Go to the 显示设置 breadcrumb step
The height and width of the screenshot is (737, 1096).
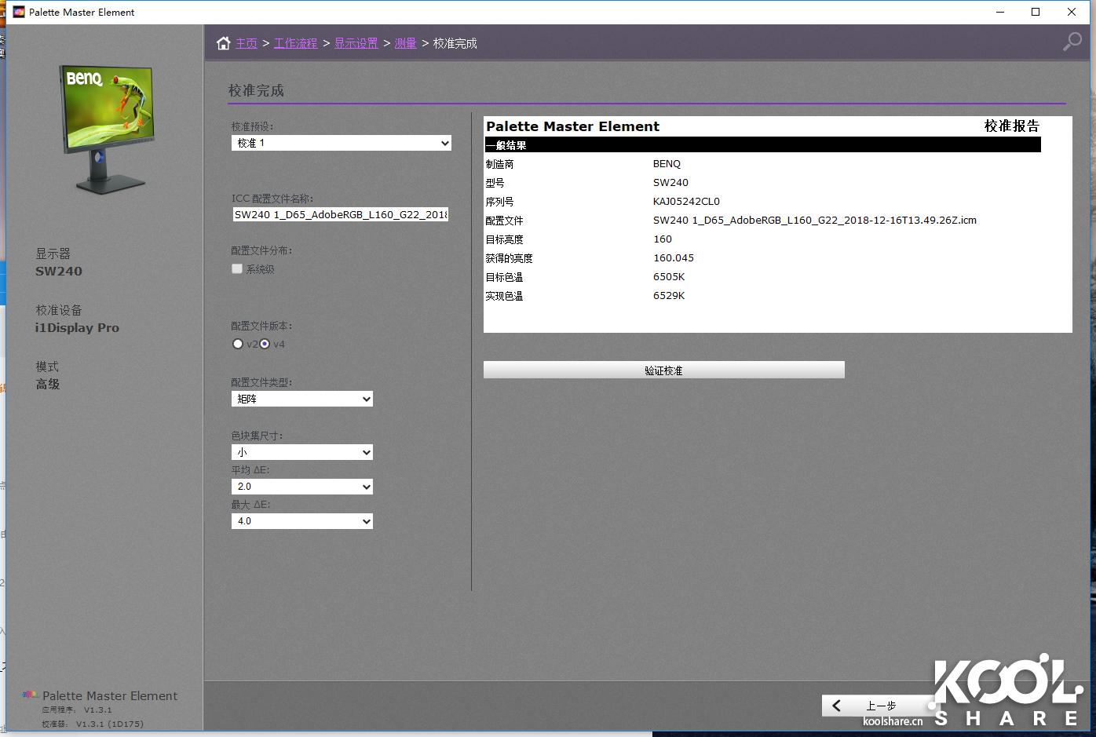[x=356, y=43]
